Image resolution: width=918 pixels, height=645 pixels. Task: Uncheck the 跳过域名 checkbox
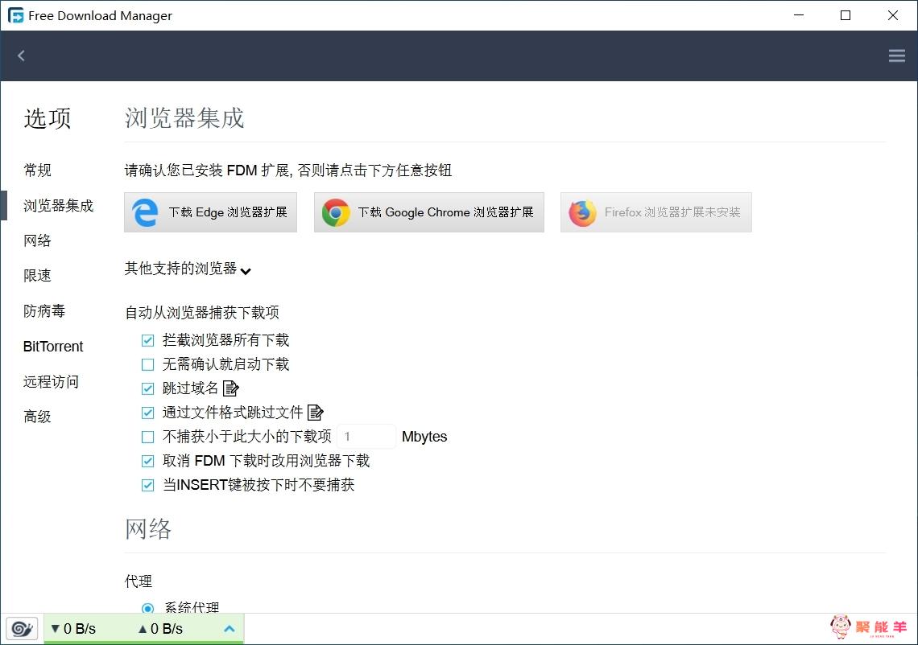(148, 389)
